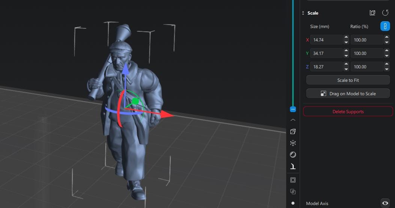
Task: Decrease the Y size with down arrow
Action: [x=346, y=56]
